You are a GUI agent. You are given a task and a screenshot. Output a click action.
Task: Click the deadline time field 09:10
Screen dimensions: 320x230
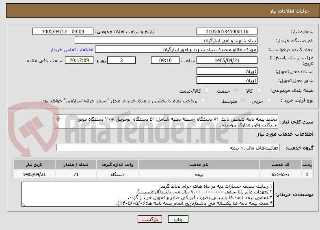tap(165, 60)
